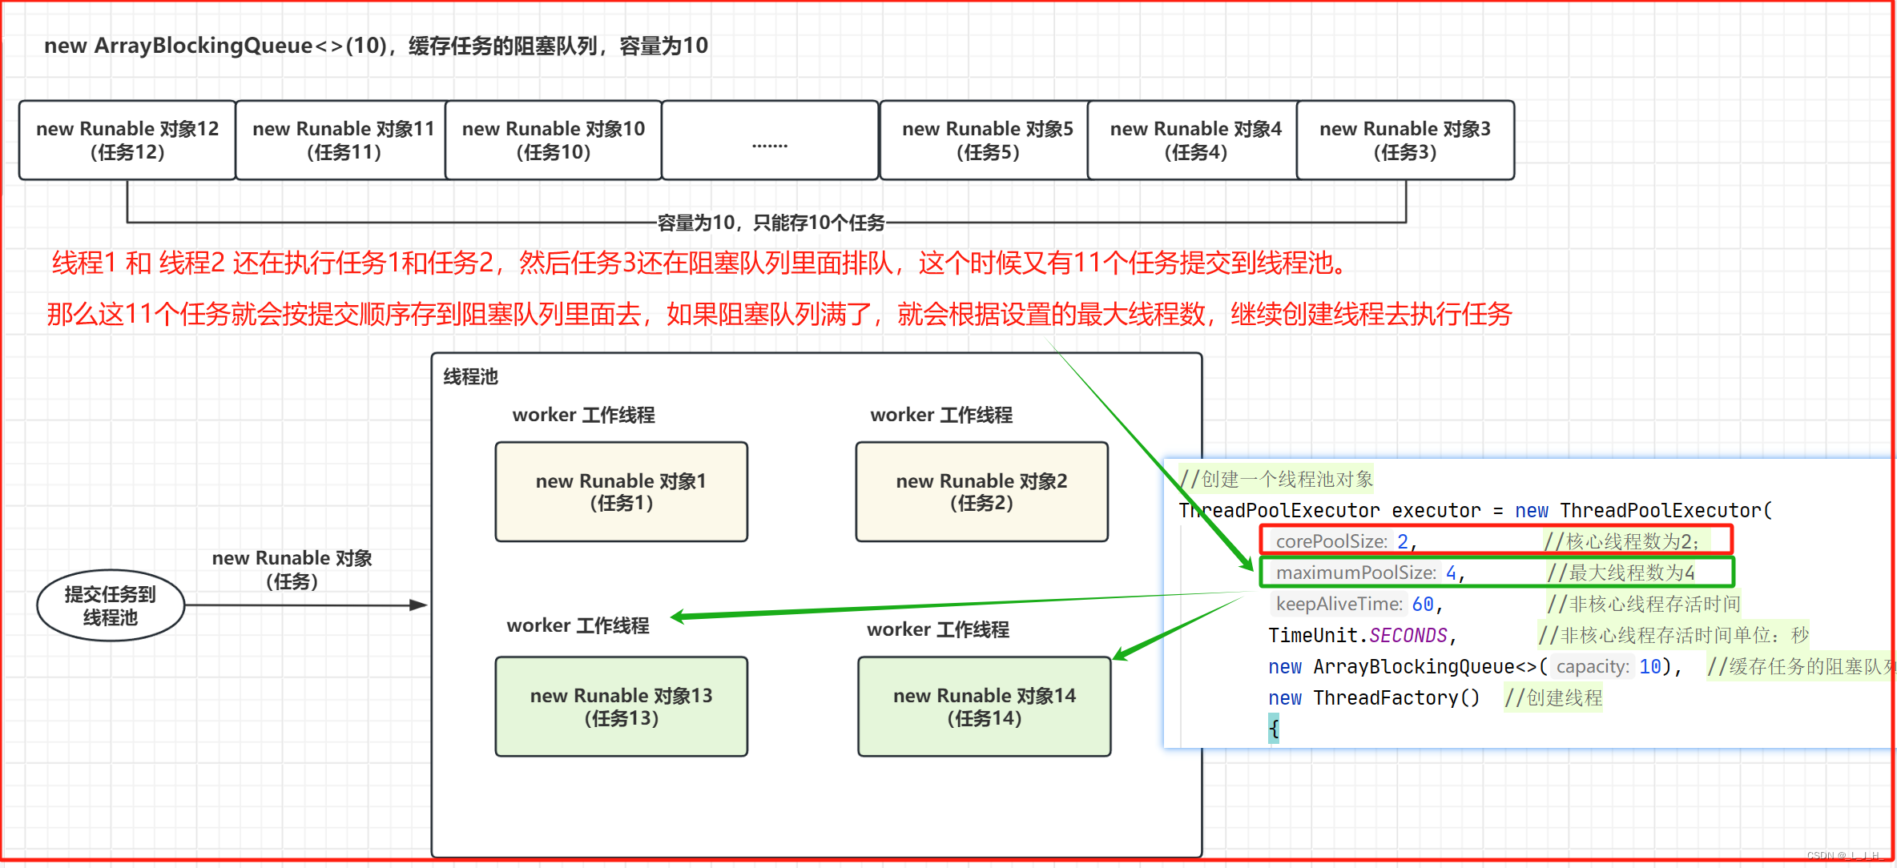Click the '//非核心线程存活时间单位：秒' comment
The height and width of the screenshot is (868, 1897).
pos(1673,635)
